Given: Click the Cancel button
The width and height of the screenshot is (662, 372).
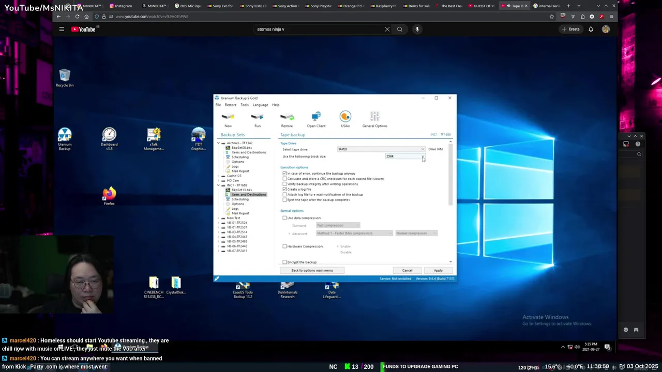Looking at the screenshot, I should pyautogui.click(x=407, y=270).
